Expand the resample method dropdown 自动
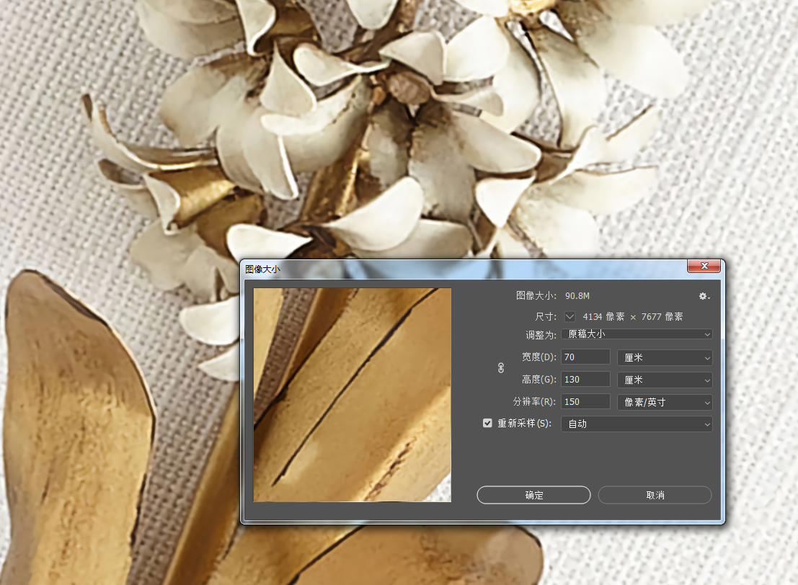This screenshot has width=798, height=585. click(637, 424)
